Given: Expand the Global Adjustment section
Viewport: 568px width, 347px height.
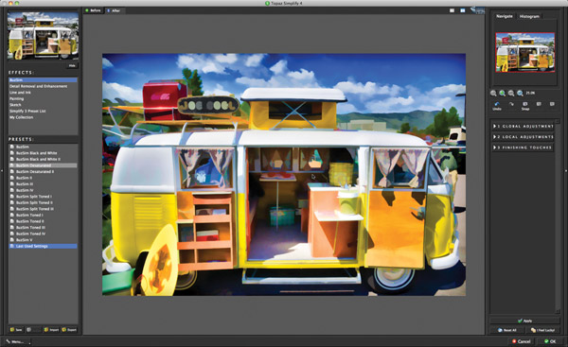Looking at the screenshot, I should 523,127.
